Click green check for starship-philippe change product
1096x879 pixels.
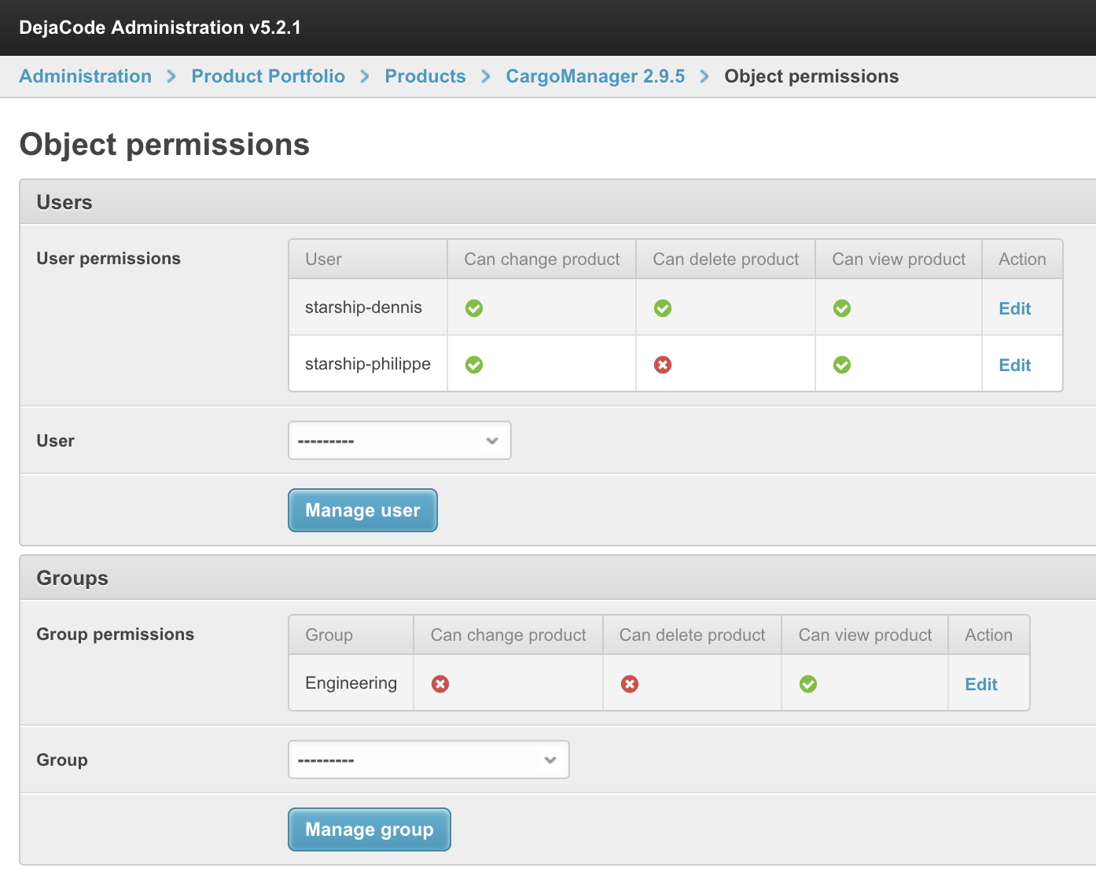pyautogui.click(x=474, y=365)
